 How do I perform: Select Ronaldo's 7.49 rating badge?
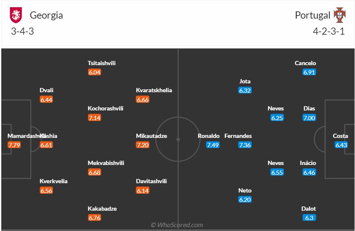tap(213, 145)
